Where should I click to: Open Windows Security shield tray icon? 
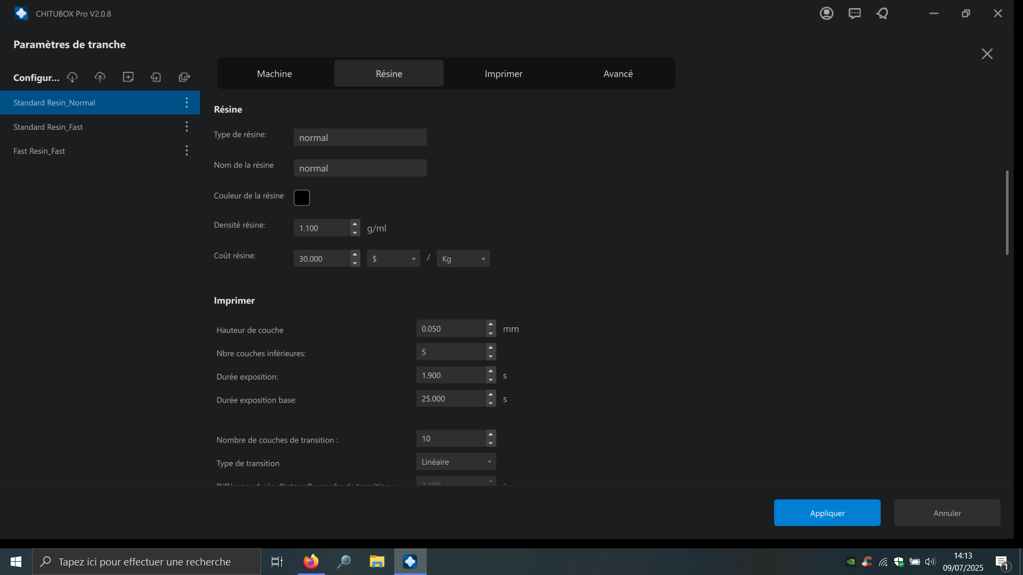click(899, 562)
